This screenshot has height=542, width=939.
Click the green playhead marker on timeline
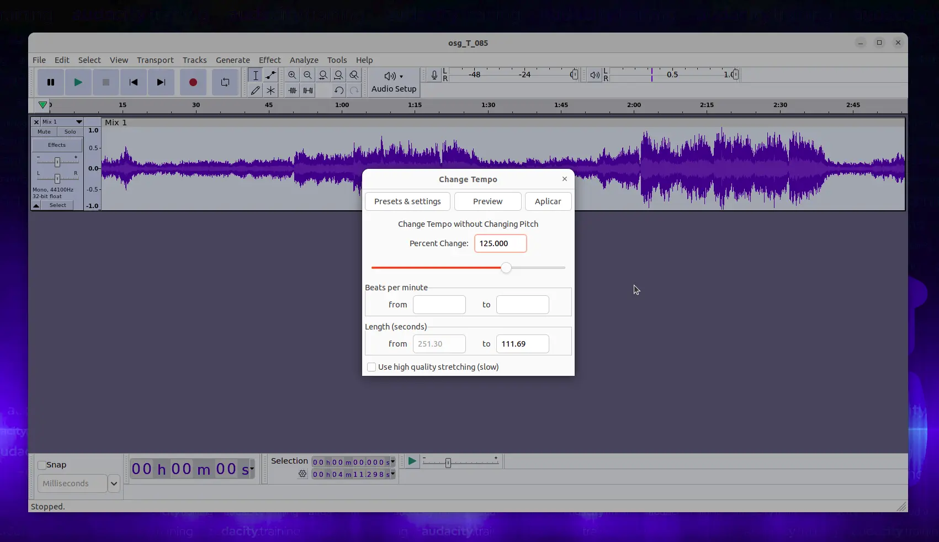(43, 105)
